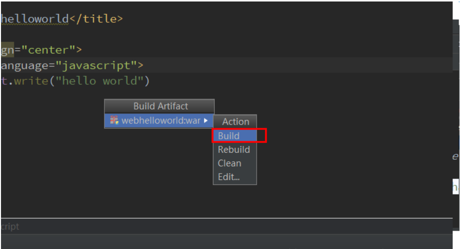Click the "hello world" string literal
460x249 pixels.
click(x=99, y=81)
